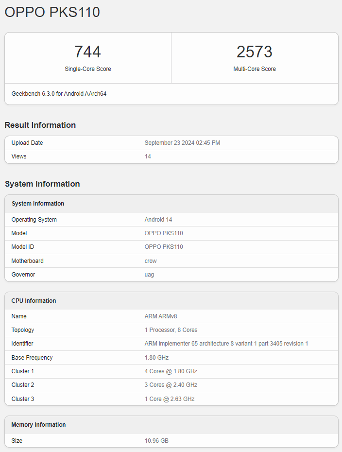This screenshot has width=342, height=452.
Task: Click the Governor uag row
Action: pyautogui.click(x=149, y=274)
